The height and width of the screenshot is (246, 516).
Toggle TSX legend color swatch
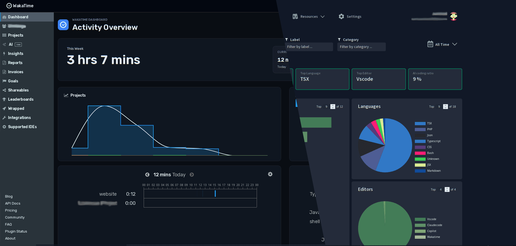[420, 124]
